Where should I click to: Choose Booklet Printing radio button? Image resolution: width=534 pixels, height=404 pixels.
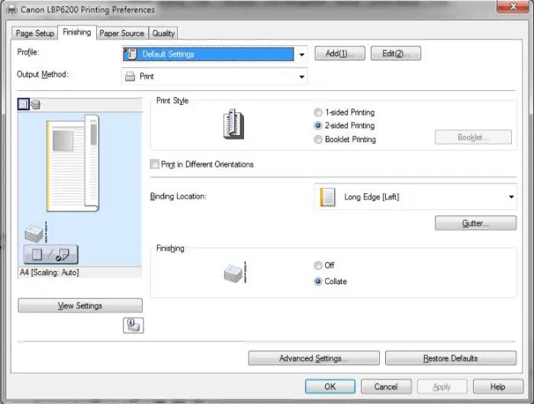318,139
